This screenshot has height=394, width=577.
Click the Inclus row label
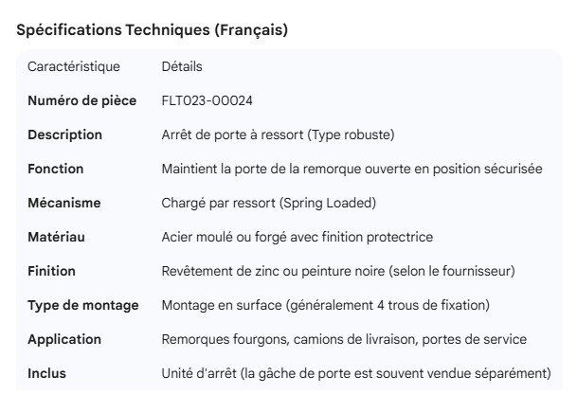(x=47, y=373)
